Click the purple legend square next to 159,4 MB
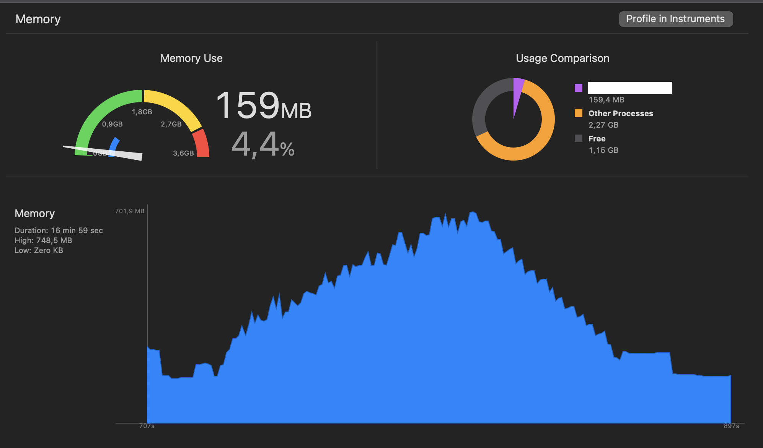Viewport: 763px width, 448px height. click(578, 88)
